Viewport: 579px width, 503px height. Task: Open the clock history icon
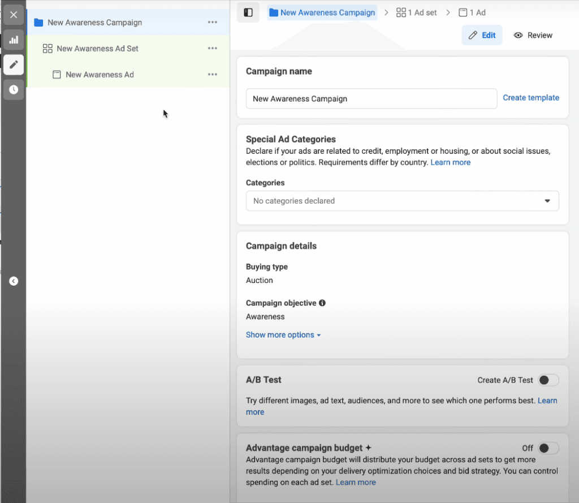(x=14, y=89)
